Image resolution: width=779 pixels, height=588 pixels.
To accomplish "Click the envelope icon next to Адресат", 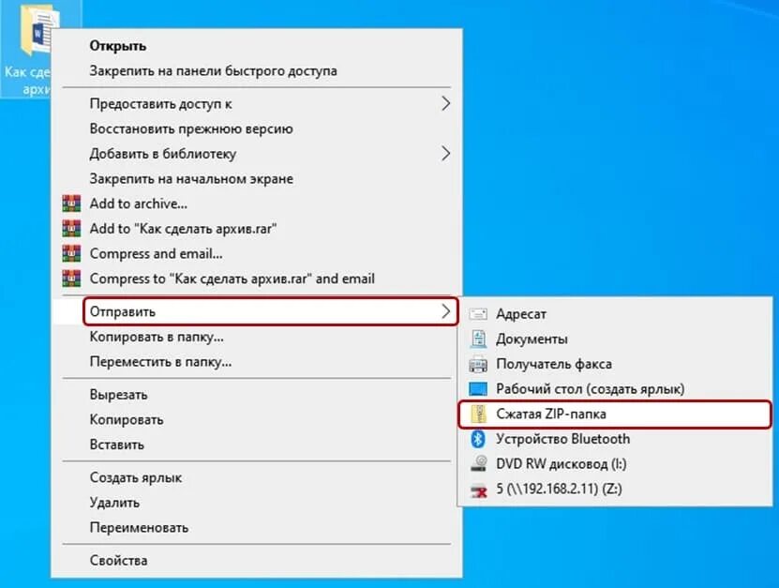I will pyautogui.click(x=478, y=314).
